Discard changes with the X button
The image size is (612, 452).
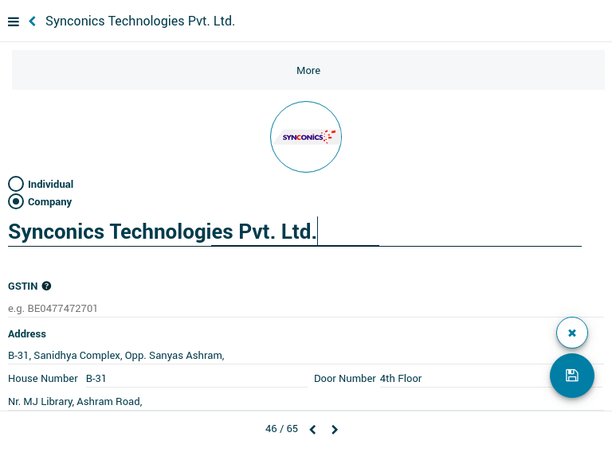(x=571, y=333)
